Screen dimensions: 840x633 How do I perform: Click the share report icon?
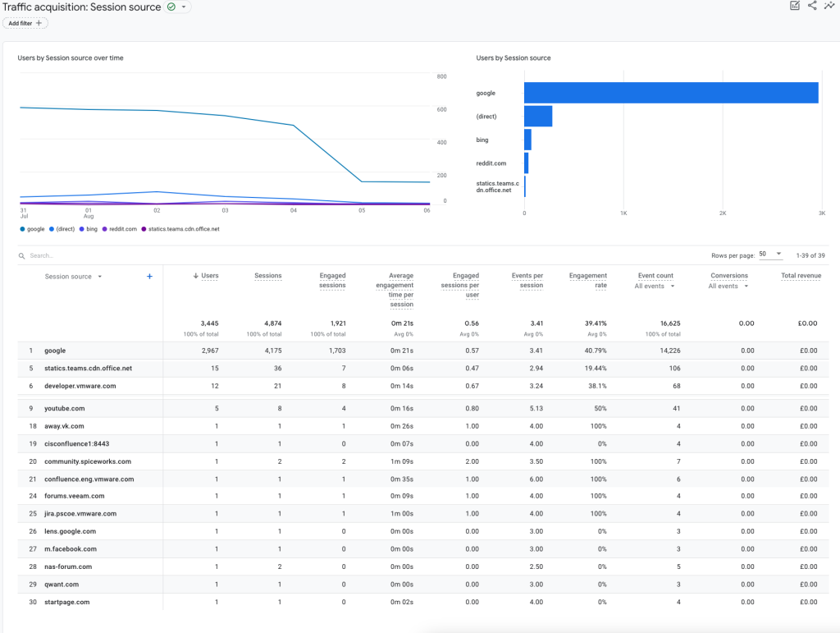click(x=812, y=6)
